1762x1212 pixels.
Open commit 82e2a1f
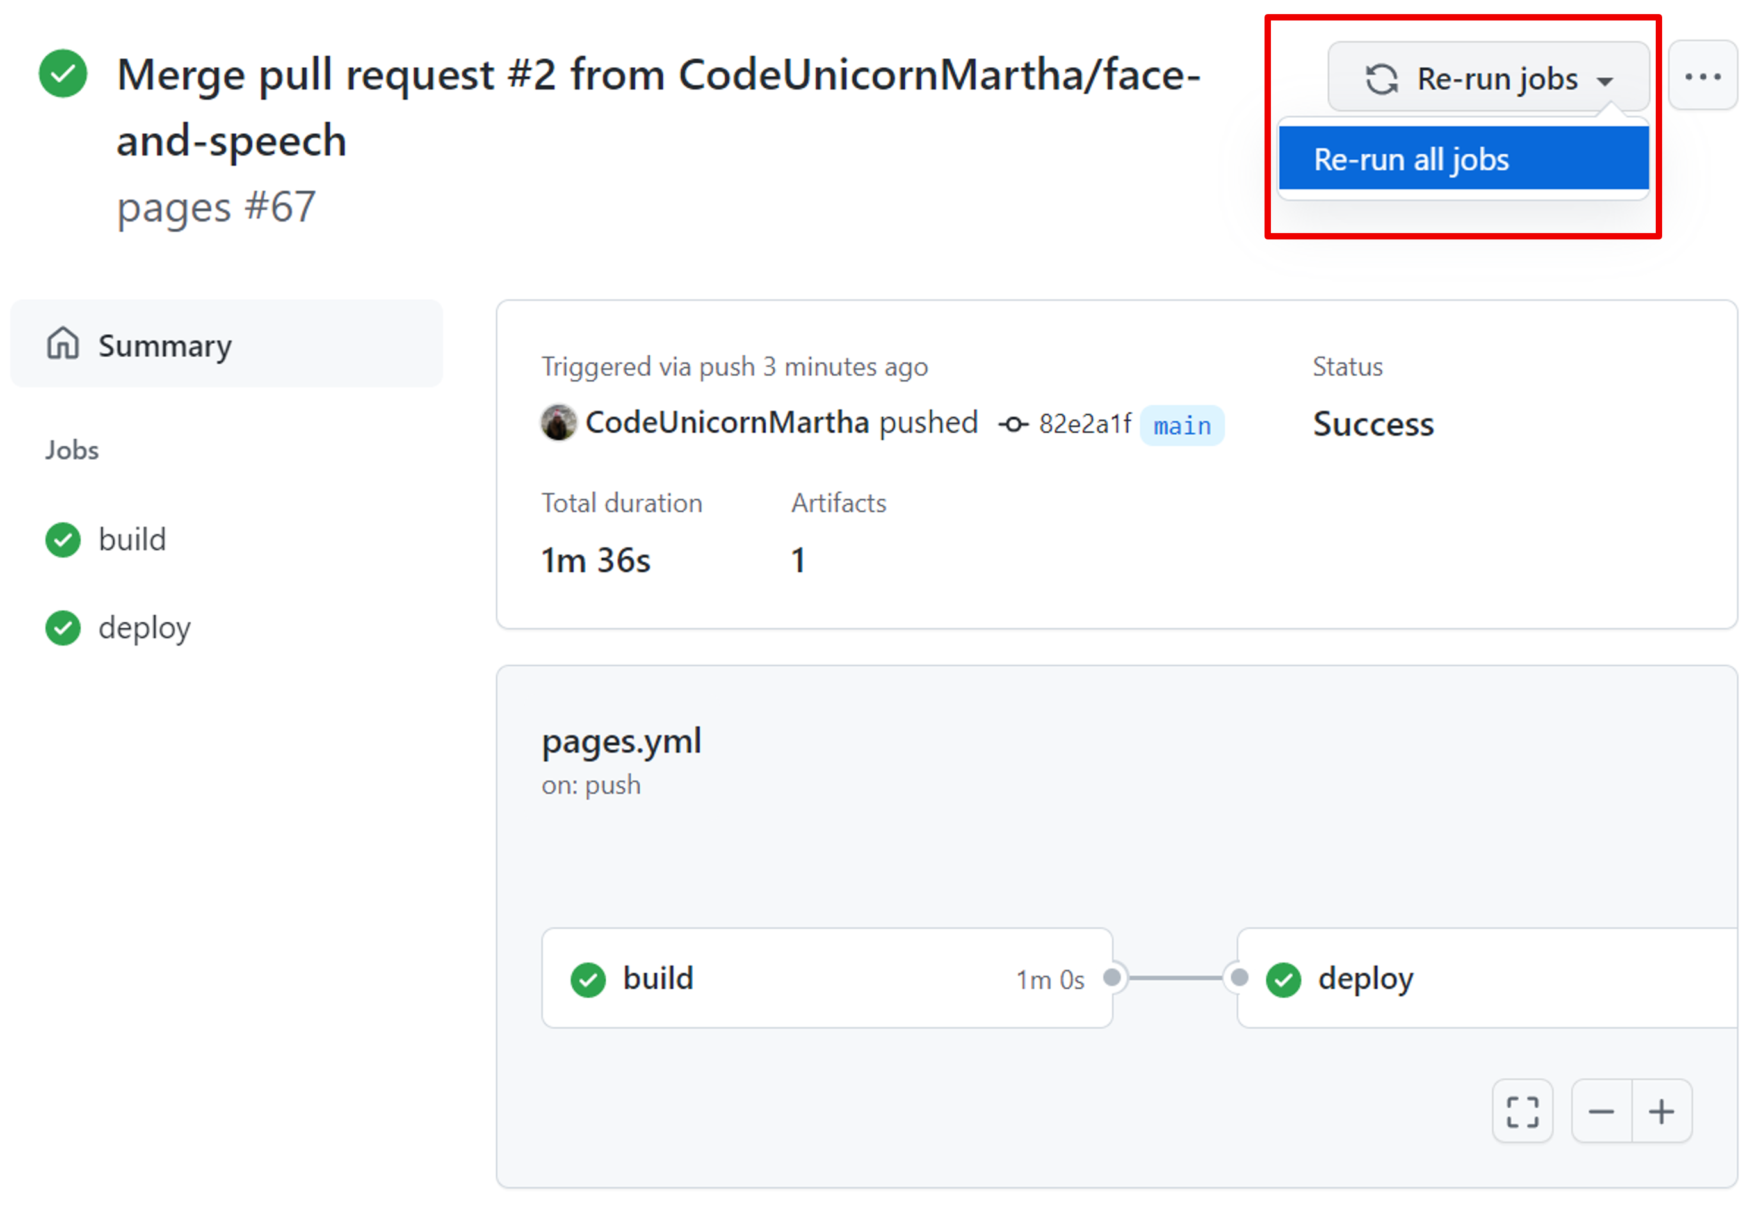1085,424
